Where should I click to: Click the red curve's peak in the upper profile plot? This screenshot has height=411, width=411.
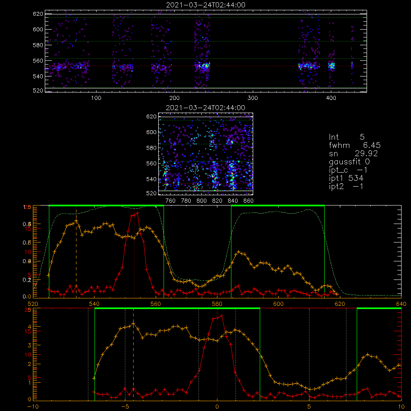[137, 213]
